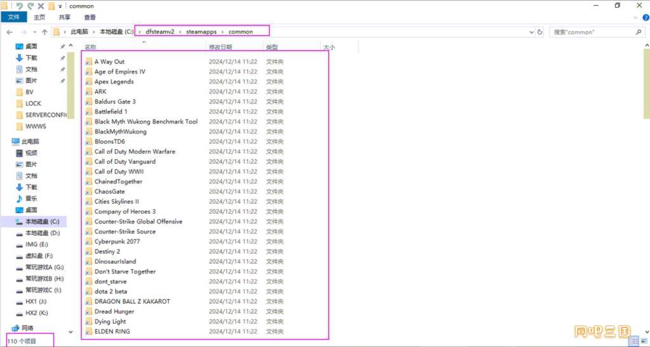Sort by 名称 column header

tap(90, 47)
